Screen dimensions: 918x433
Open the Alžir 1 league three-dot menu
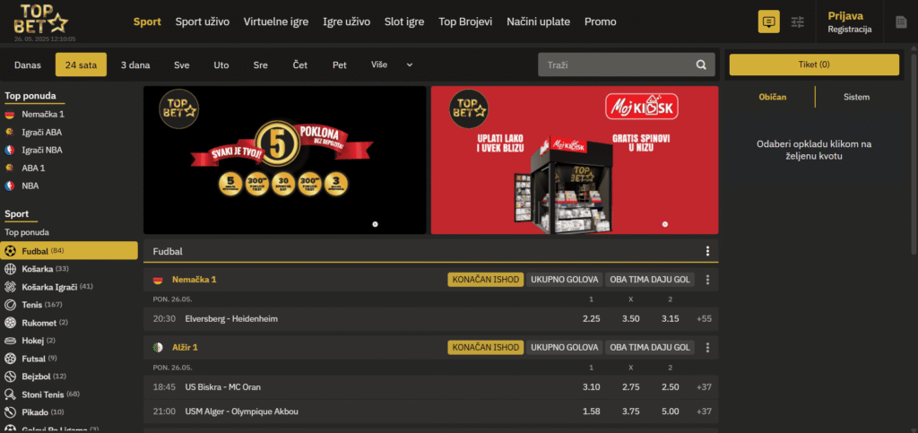coord(707,347)
